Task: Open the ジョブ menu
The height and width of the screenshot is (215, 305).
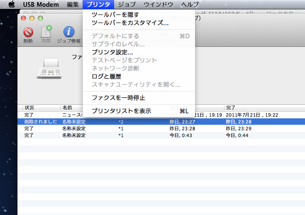Action: click(x=127, y=4)
